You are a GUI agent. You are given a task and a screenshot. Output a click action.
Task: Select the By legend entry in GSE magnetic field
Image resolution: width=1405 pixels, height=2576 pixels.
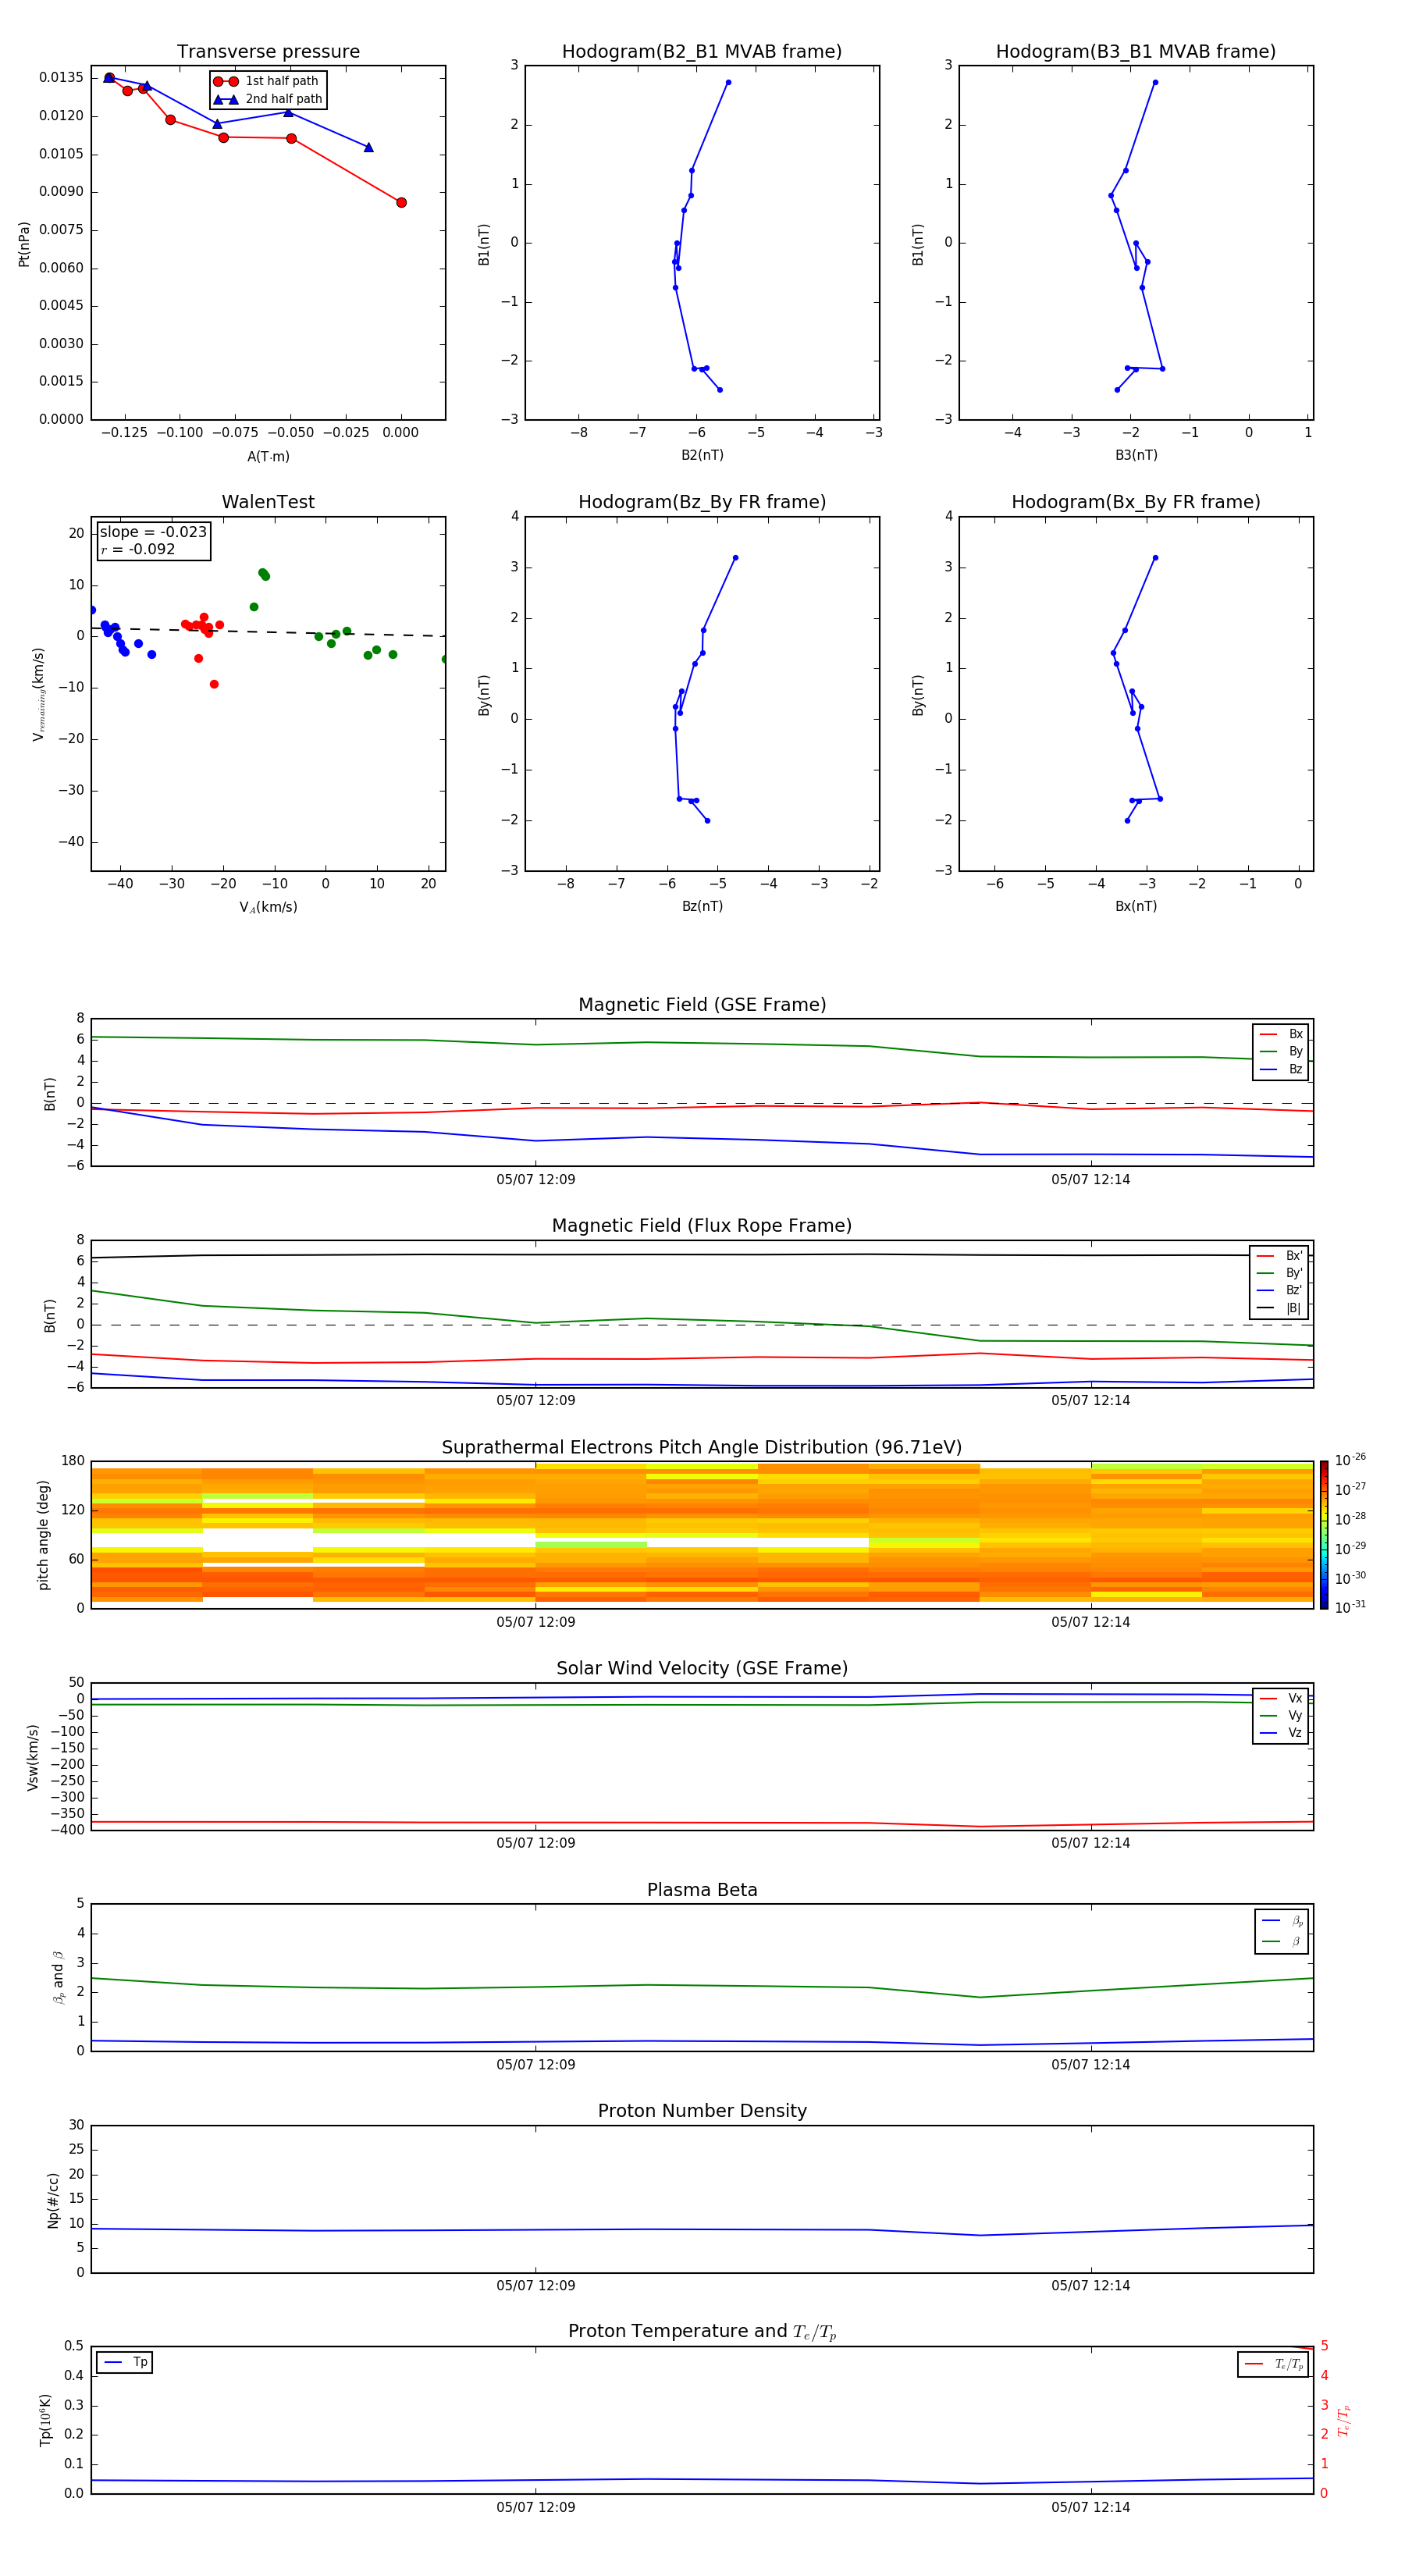click(x=1281, y=1051)
